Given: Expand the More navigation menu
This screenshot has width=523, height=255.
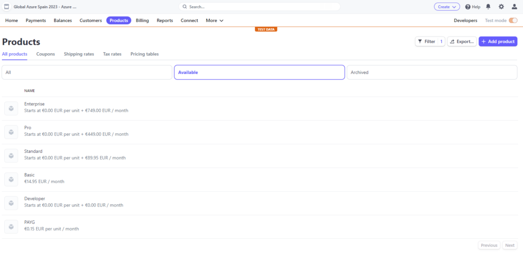Looking at the screenshot, I should (x=215, y=20).
